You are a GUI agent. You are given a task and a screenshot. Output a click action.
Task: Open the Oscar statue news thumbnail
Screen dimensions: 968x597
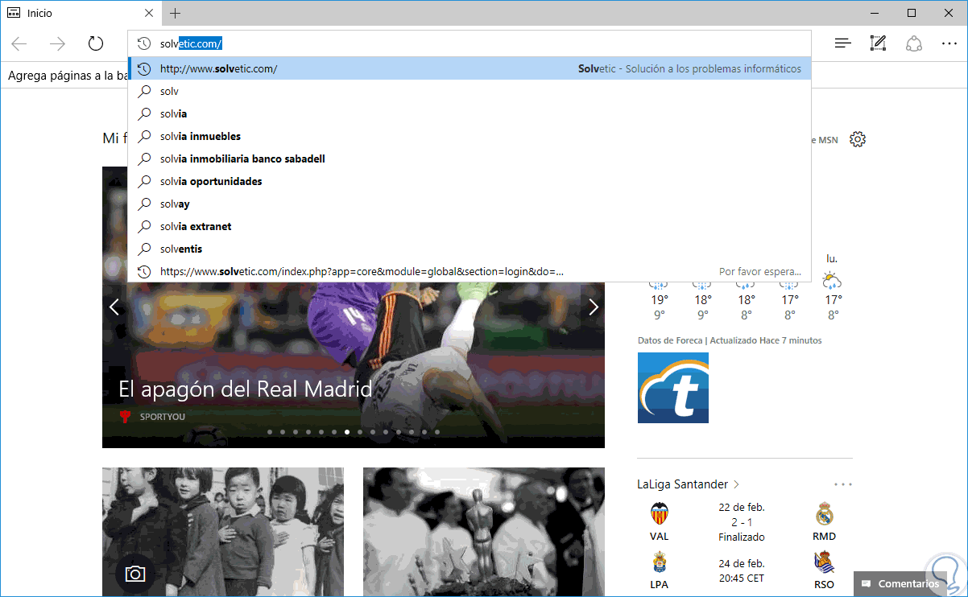click(484, 532)
